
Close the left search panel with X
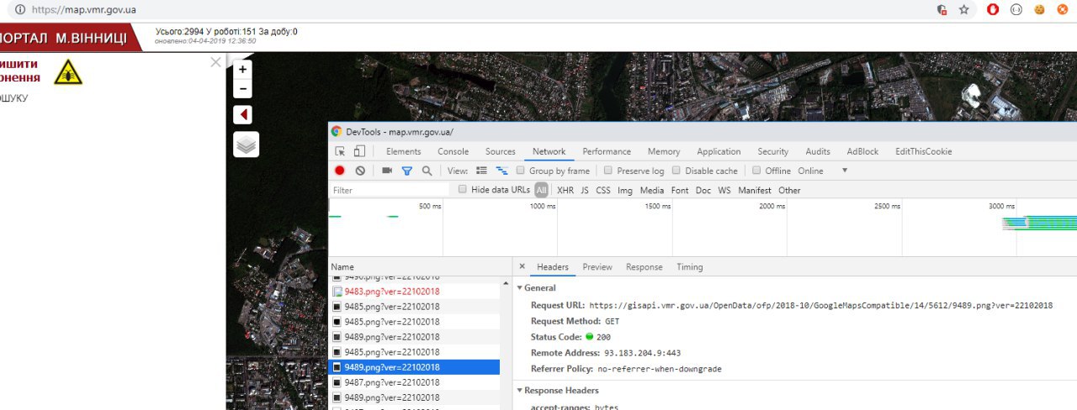215,62
